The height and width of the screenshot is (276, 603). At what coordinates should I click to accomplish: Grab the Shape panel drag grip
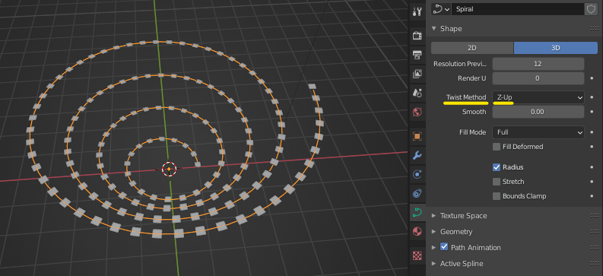click(594, 29)
